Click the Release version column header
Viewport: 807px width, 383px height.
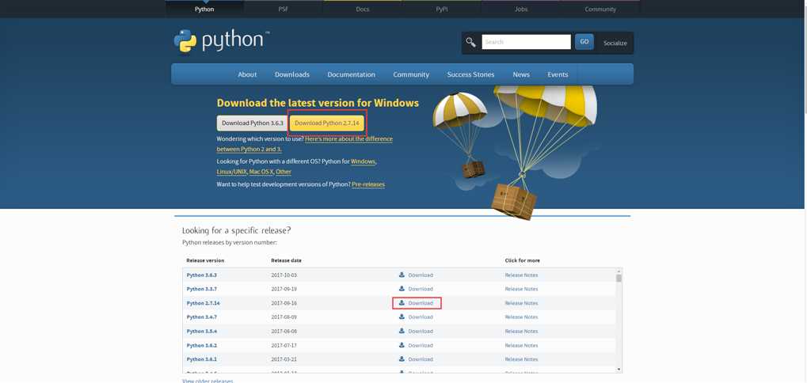[205, 260]
